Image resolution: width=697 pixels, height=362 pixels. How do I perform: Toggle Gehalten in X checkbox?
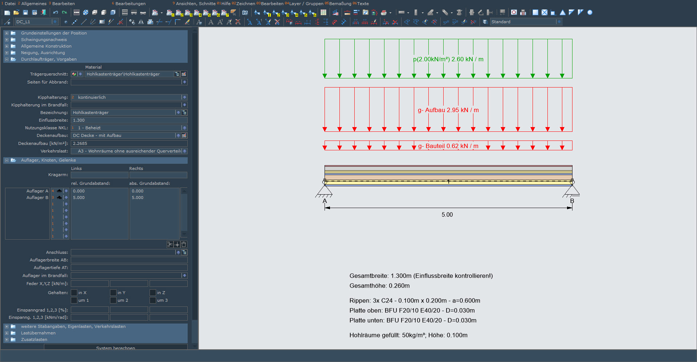[x=74, y=293]
